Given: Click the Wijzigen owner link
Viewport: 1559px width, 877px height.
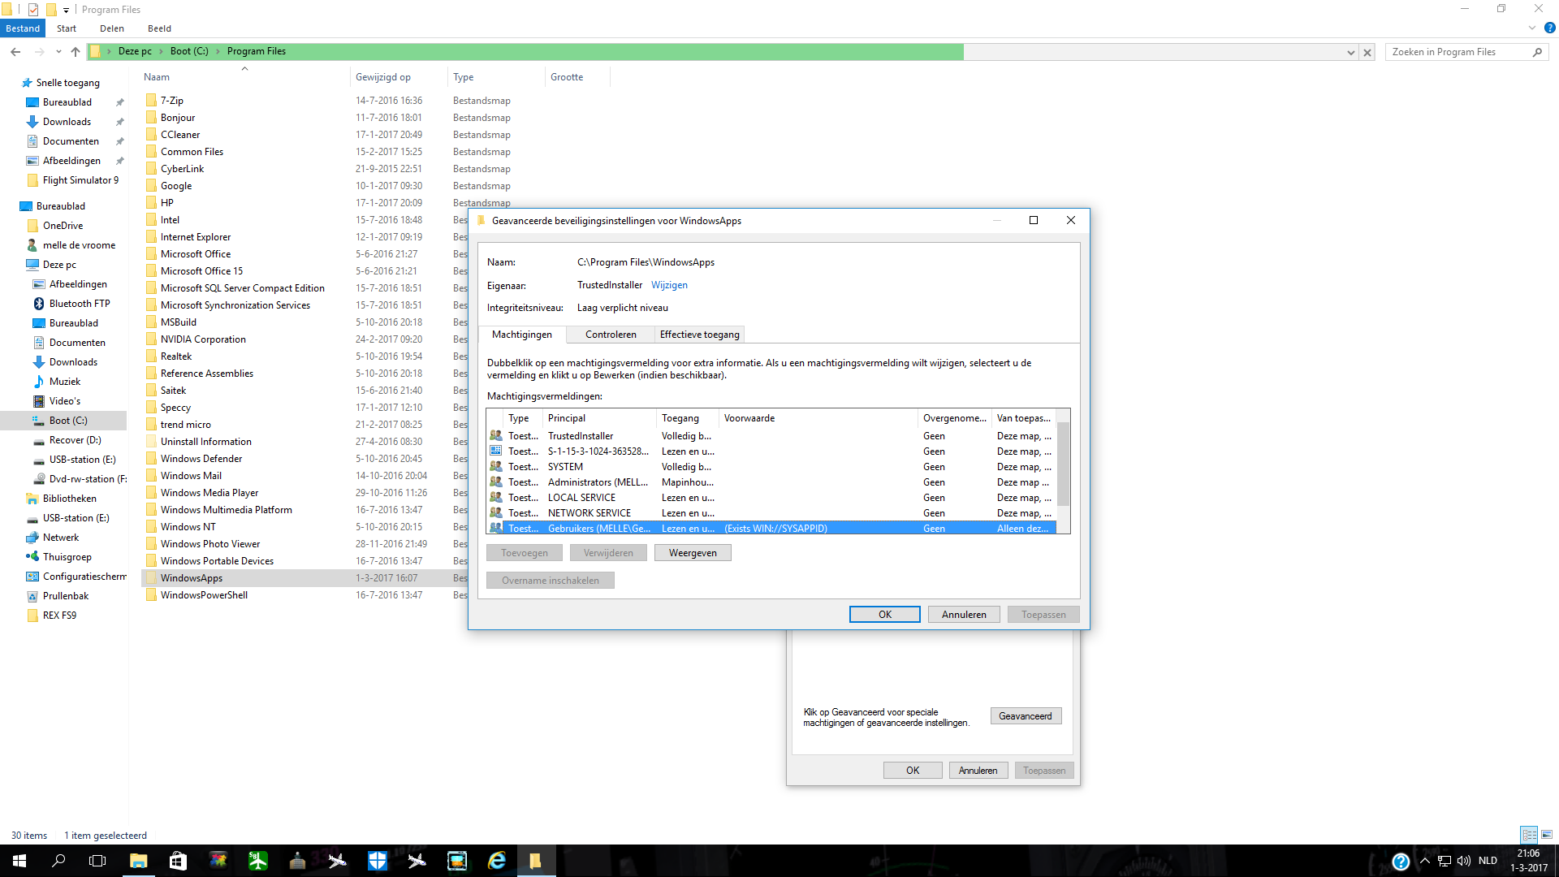Looking at the screenshot, I should 669,285.
